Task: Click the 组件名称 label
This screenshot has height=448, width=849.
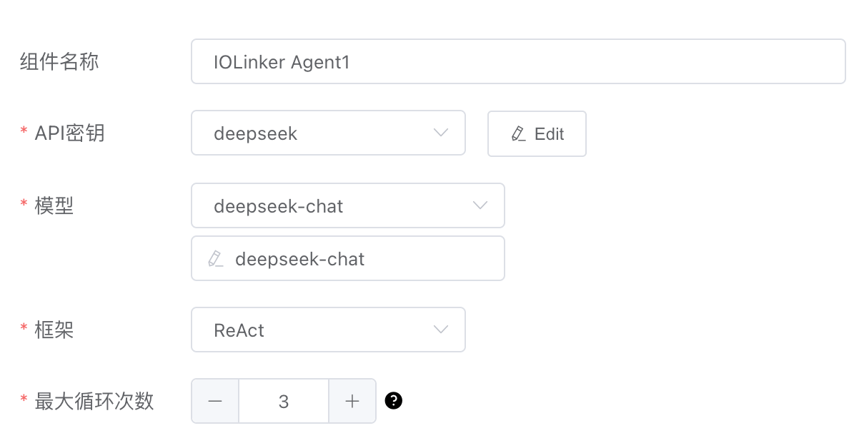Action: (x=59, y=62)
